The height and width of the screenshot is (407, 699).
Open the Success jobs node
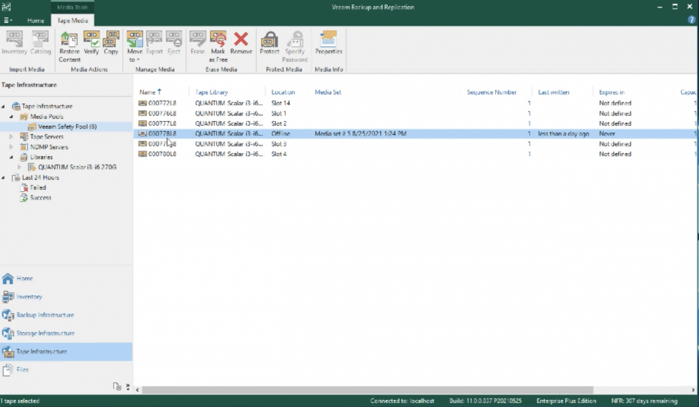point(40,198)
